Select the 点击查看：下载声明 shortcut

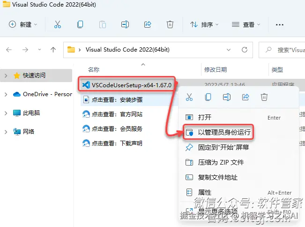(x=112, y=144)
